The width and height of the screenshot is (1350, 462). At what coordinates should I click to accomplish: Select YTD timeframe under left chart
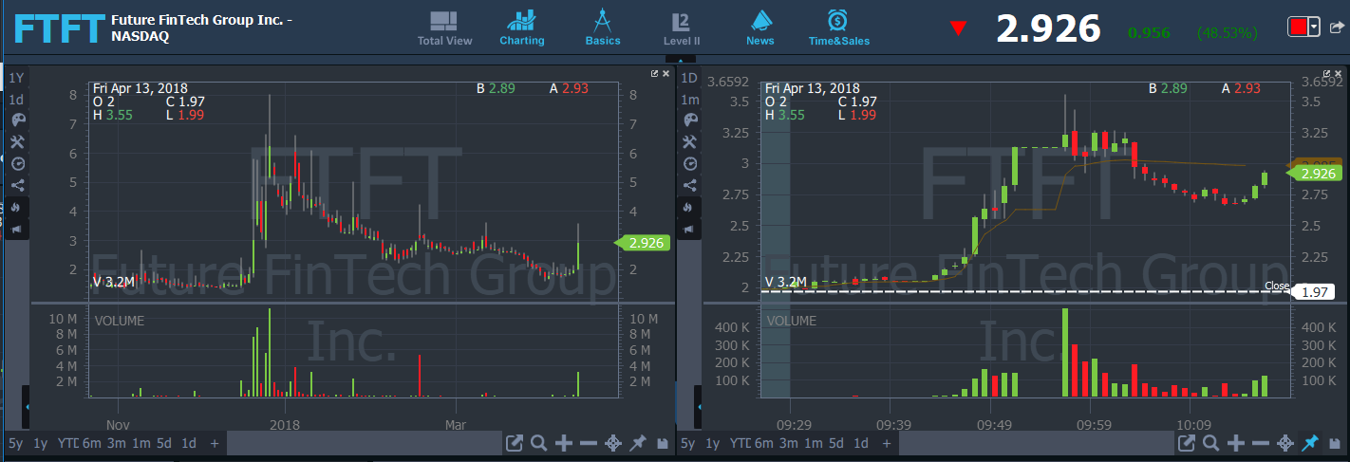[x=67, y=443]
